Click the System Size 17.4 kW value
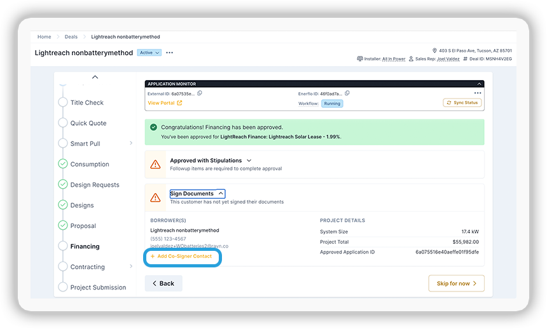 click(x=470, y=232)
